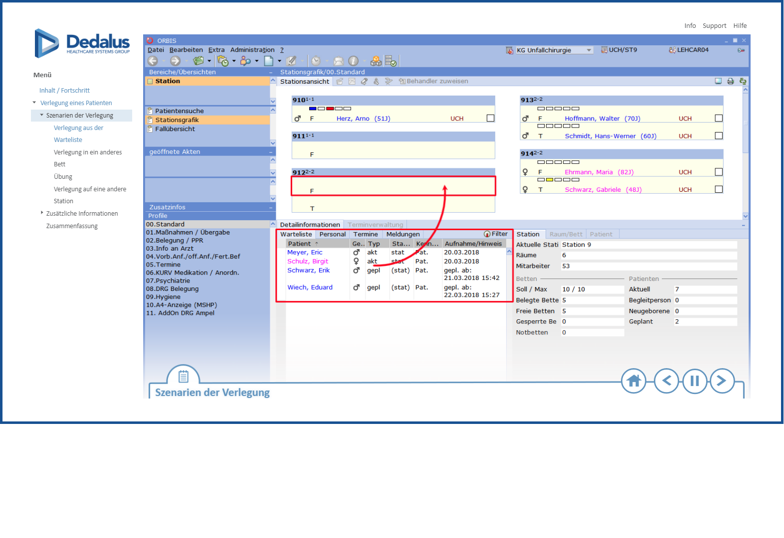The width and height of the screenshot is (784, 538).
Task: Open the Administration menu
Action: [252, 50]
